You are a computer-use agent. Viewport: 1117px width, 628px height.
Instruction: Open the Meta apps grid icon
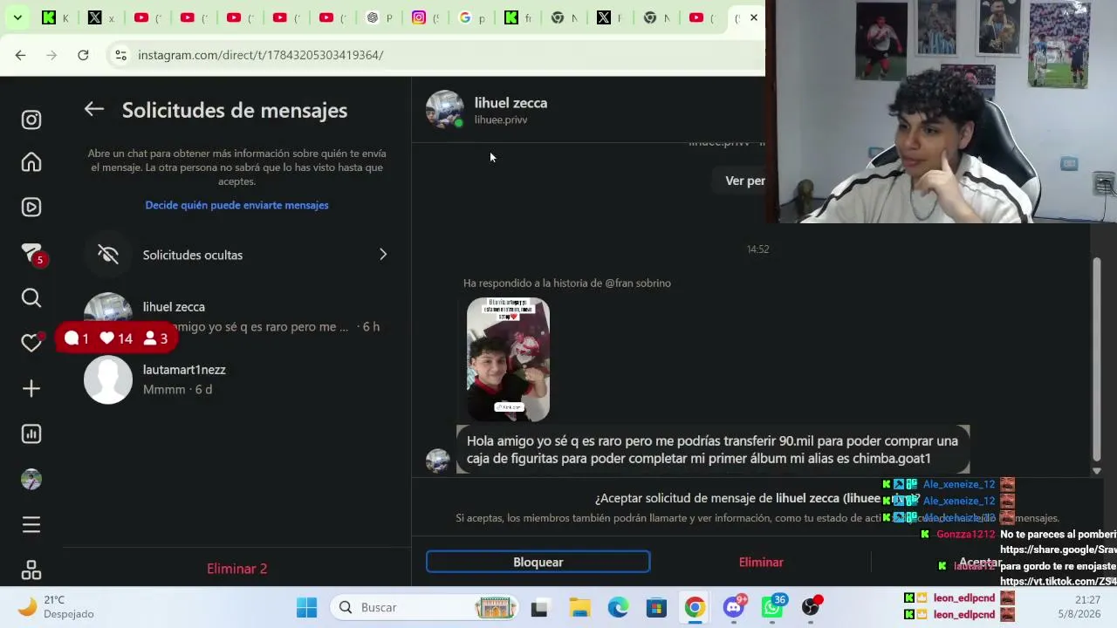pos(31,570)
